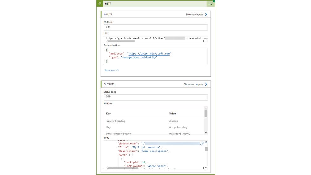Viewport: 311px width, 175px height.
Task: Open Show raw inputs panel
Action: tap(194, 15)
